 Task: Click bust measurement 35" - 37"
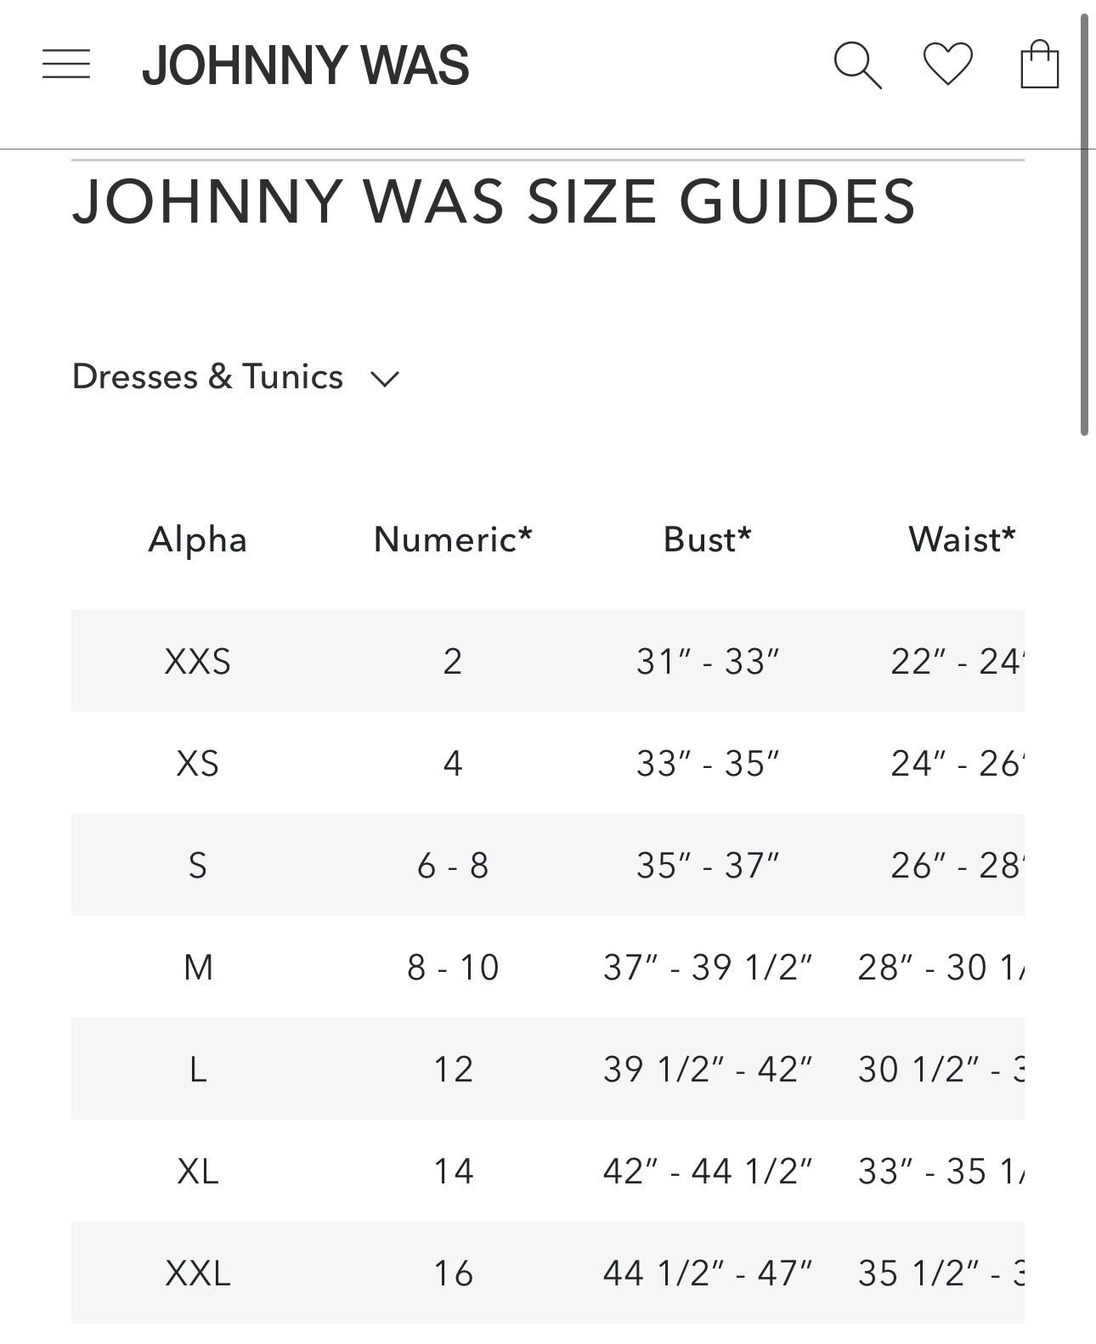point(707,866)
